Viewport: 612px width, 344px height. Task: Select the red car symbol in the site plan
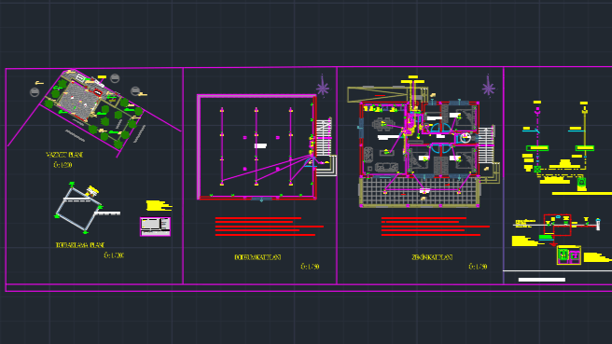[98, 92]
